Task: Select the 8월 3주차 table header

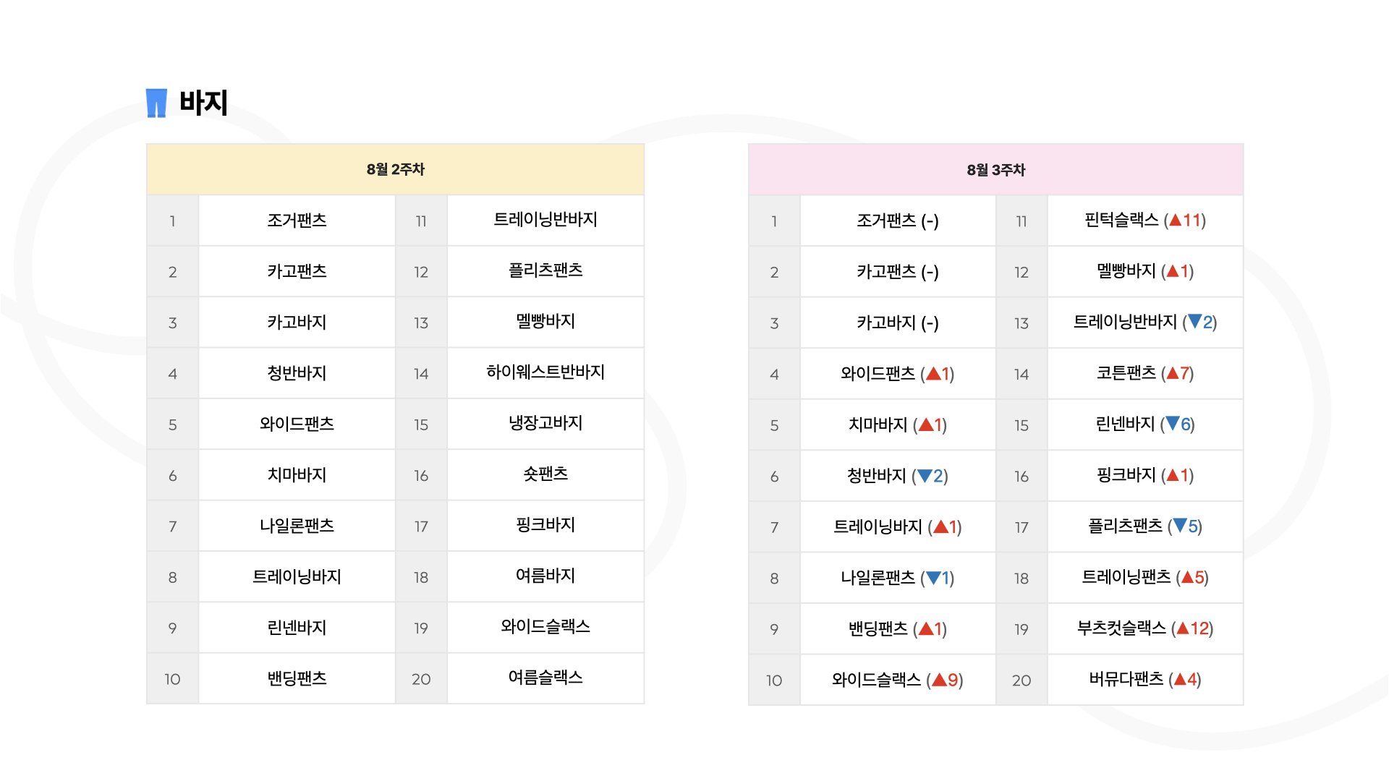Action: point(995,170)
